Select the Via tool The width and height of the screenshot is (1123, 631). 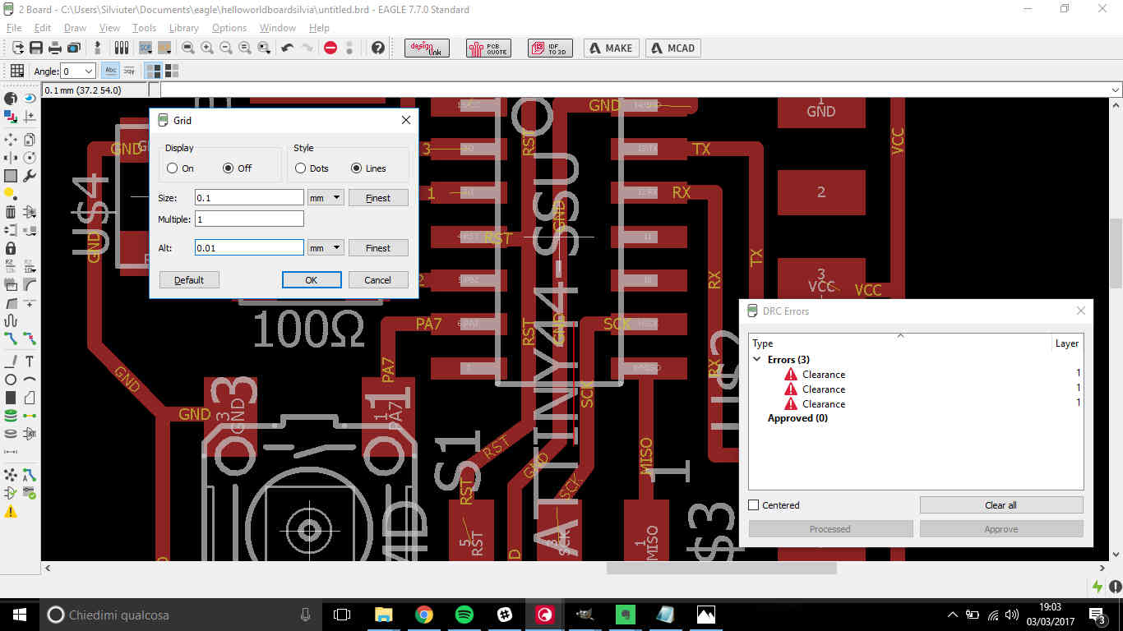pos(11,416)
